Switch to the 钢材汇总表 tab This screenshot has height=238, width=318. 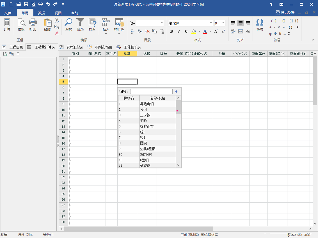pyautogui.click(x=72, y=47)
